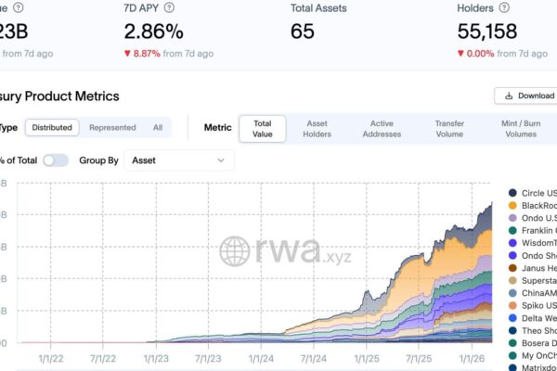
Task: Click the BlackRock yellow legend marker
Action: [512, 205]
